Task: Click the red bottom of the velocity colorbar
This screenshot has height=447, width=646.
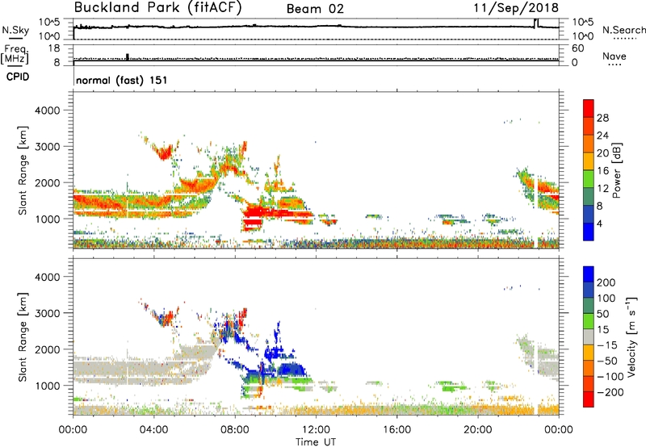Action: (589, 399)
